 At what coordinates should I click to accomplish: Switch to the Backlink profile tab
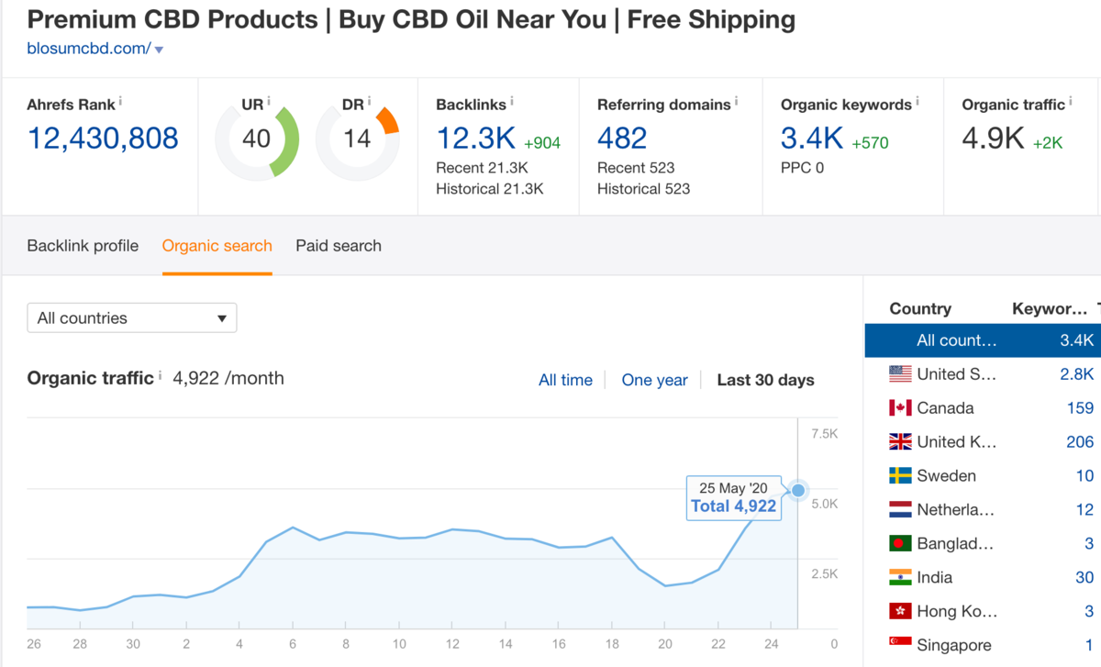coord(83,246)
